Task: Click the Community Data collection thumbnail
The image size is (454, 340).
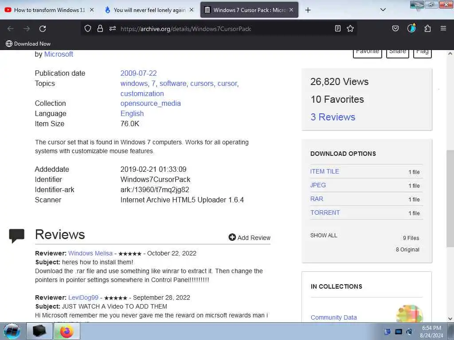Action: (x=409, y=313)
